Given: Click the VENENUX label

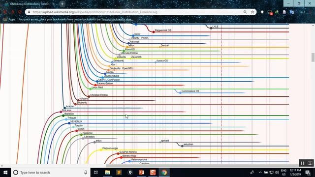Looking at the screenshot, I should point(76,121).
